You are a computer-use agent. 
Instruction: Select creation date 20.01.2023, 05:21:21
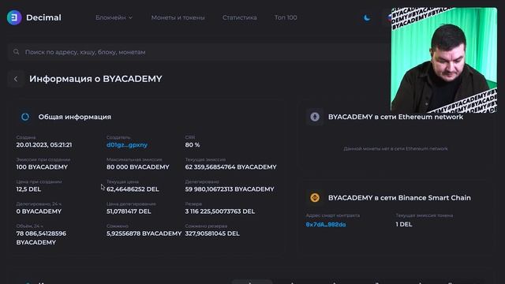[44, 145]
